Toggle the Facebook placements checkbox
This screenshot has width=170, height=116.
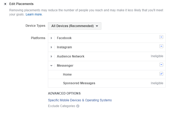(x=161, y=37)
